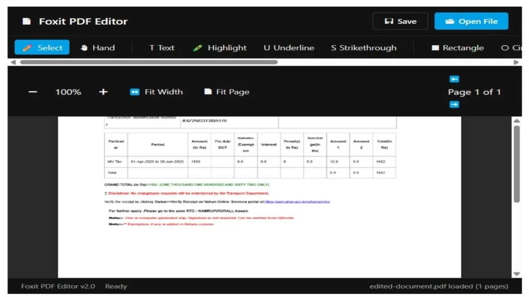Click the toolbar horizontal scrollbar thumb
Screen dimensions: 529x297
(149, 62)
